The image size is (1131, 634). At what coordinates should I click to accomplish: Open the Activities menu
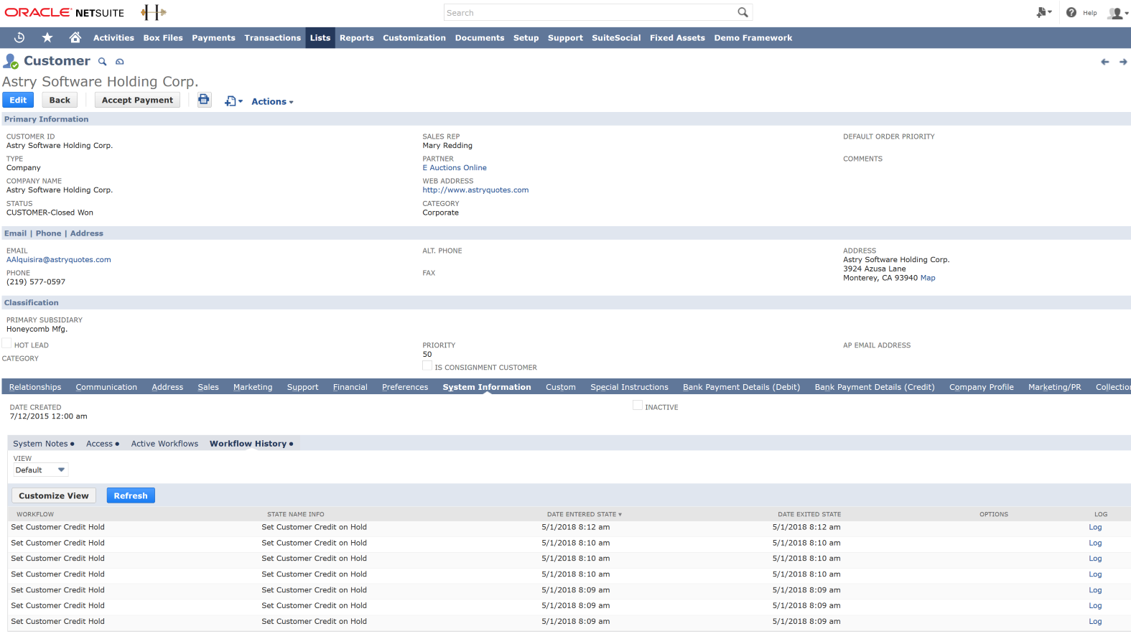coord(113,37)
